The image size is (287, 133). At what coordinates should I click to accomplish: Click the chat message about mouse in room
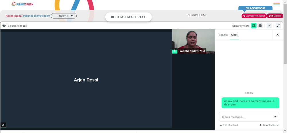250,103
